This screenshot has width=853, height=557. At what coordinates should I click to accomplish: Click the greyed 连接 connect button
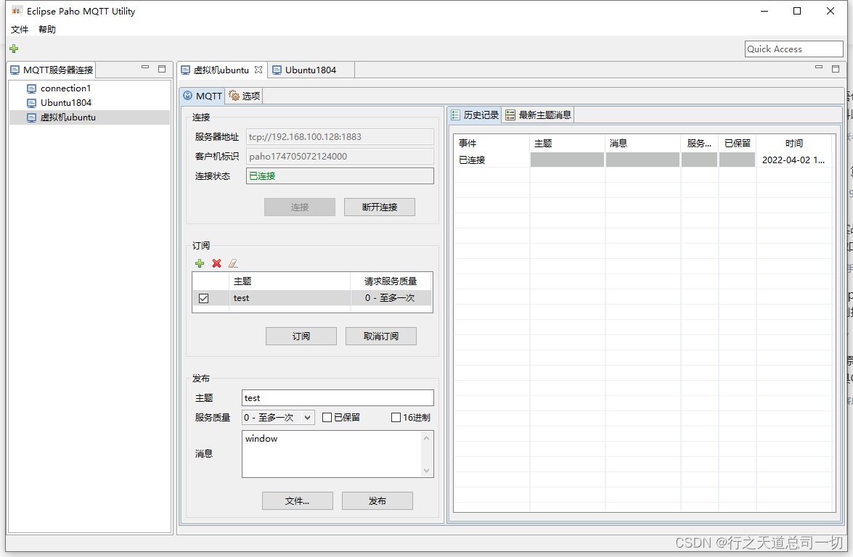click(300, 207)
